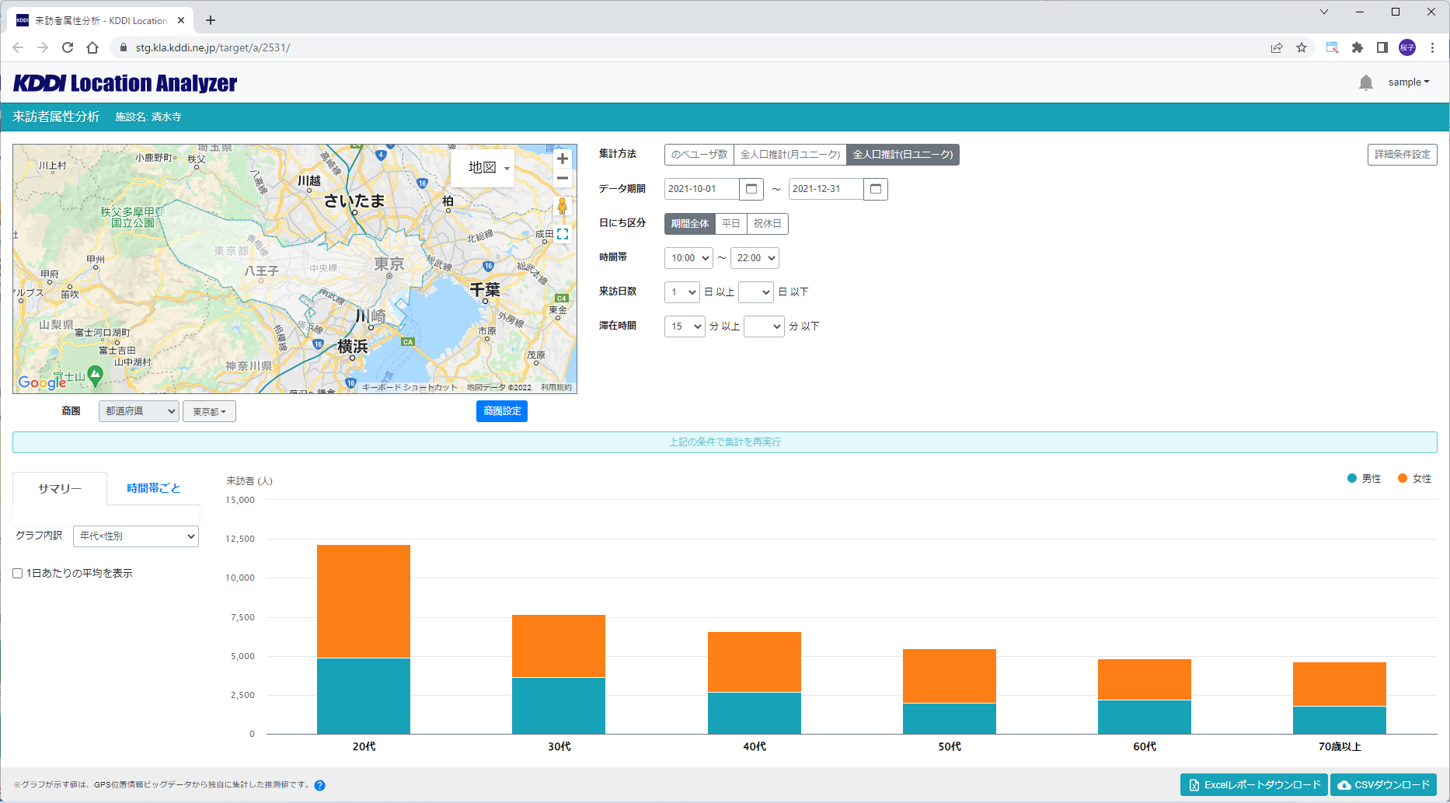Switch aggregation to のべユーザ数

(x=699, y=155)
